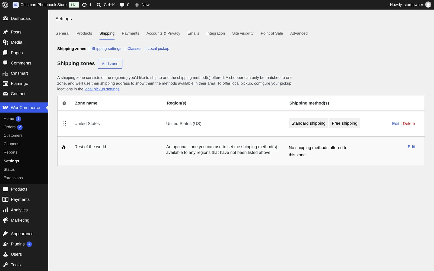Click Cmsmart Photobook Store site name

[x=43, y=5]
